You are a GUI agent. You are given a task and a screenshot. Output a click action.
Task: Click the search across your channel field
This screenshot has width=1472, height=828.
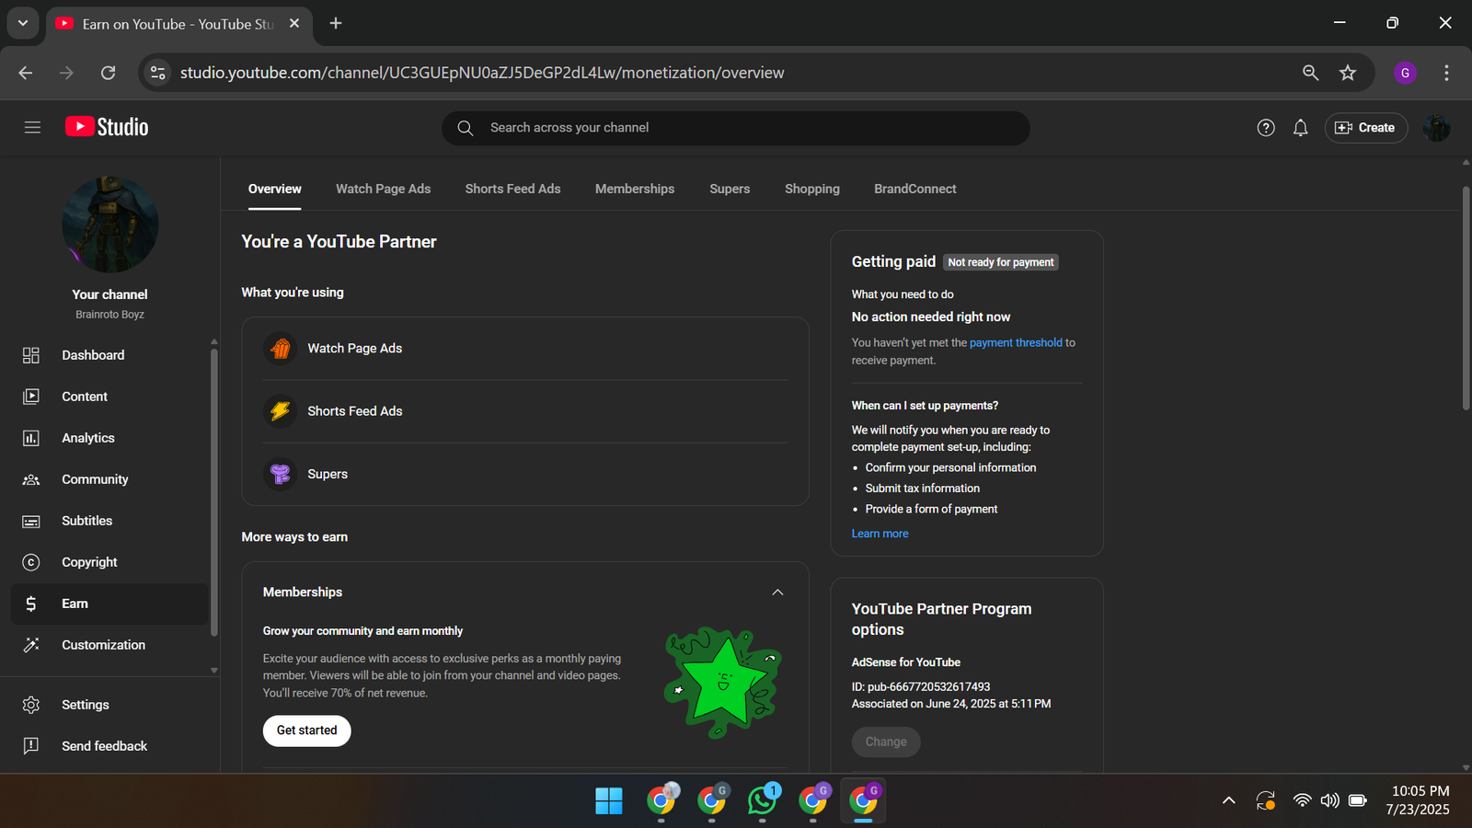coord(736,128)
